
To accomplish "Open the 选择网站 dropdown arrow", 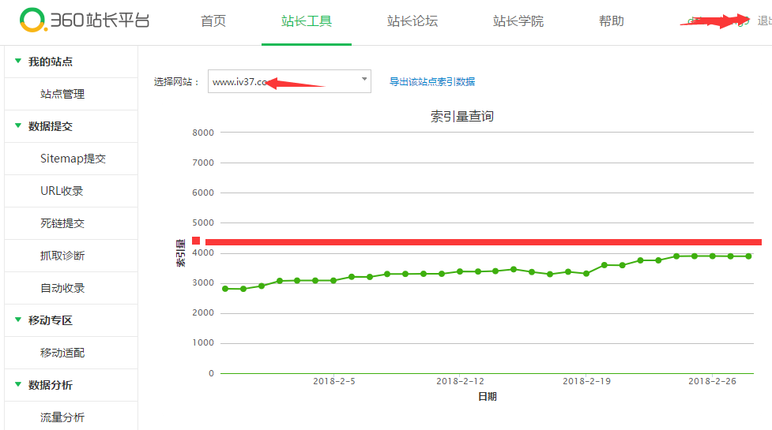I will point(364,79).
